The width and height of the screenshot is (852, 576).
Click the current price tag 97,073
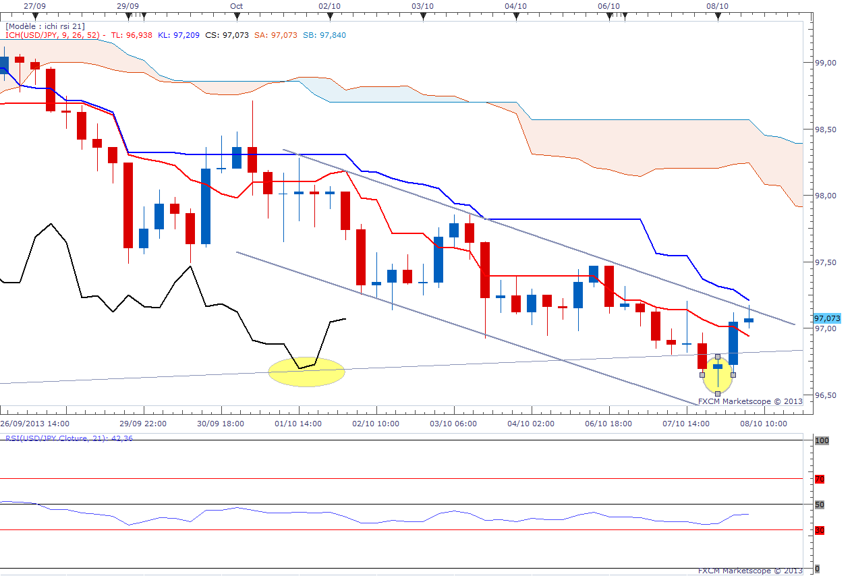(x=828, y=318)
